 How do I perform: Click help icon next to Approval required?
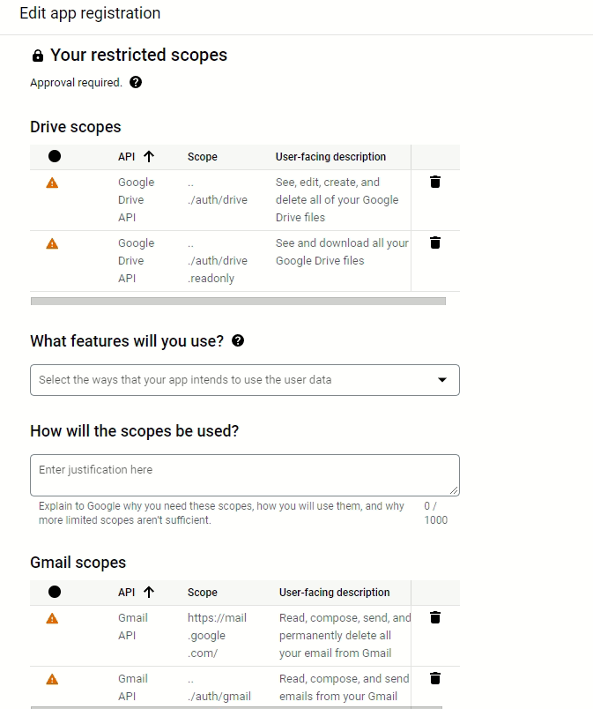point(136,82)
